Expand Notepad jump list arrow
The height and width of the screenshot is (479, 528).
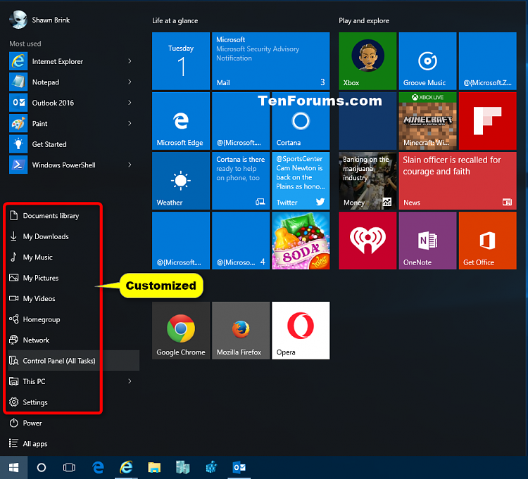point(130,82)
